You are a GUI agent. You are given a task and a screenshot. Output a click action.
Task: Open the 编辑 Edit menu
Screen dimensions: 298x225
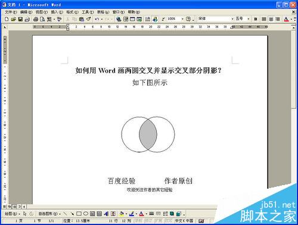(x=26, y=12)
